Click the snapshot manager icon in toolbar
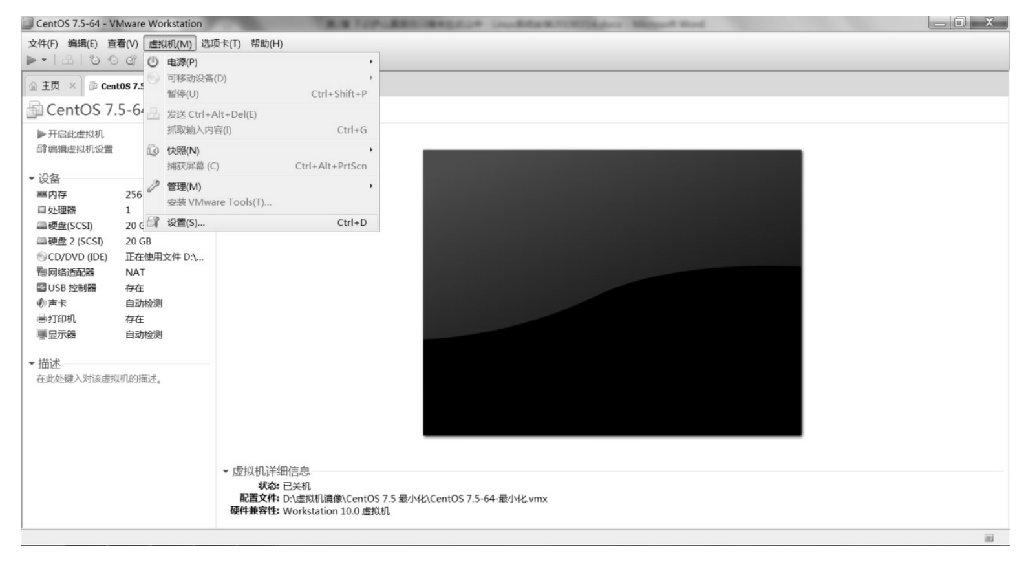This screenshot has width=1026, height=564. pyautogui.click(x=131, y=60)
